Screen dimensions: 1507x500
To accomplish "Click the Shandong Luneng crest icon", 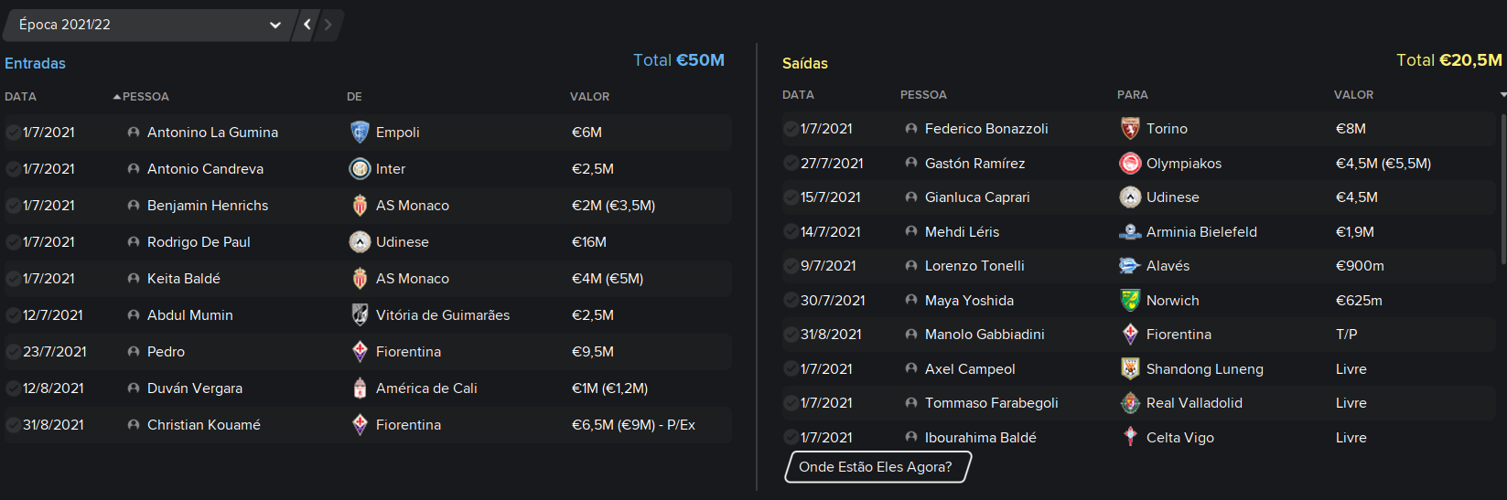I will [1130, 369].
